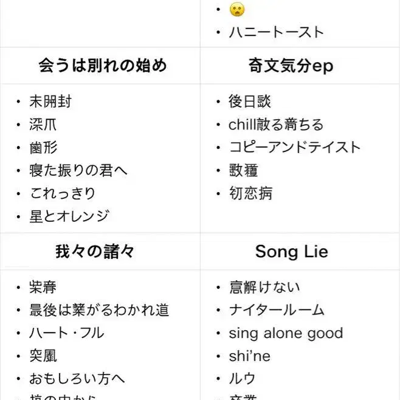Pick the track chill散る満ちる

[x=276, y=125]
